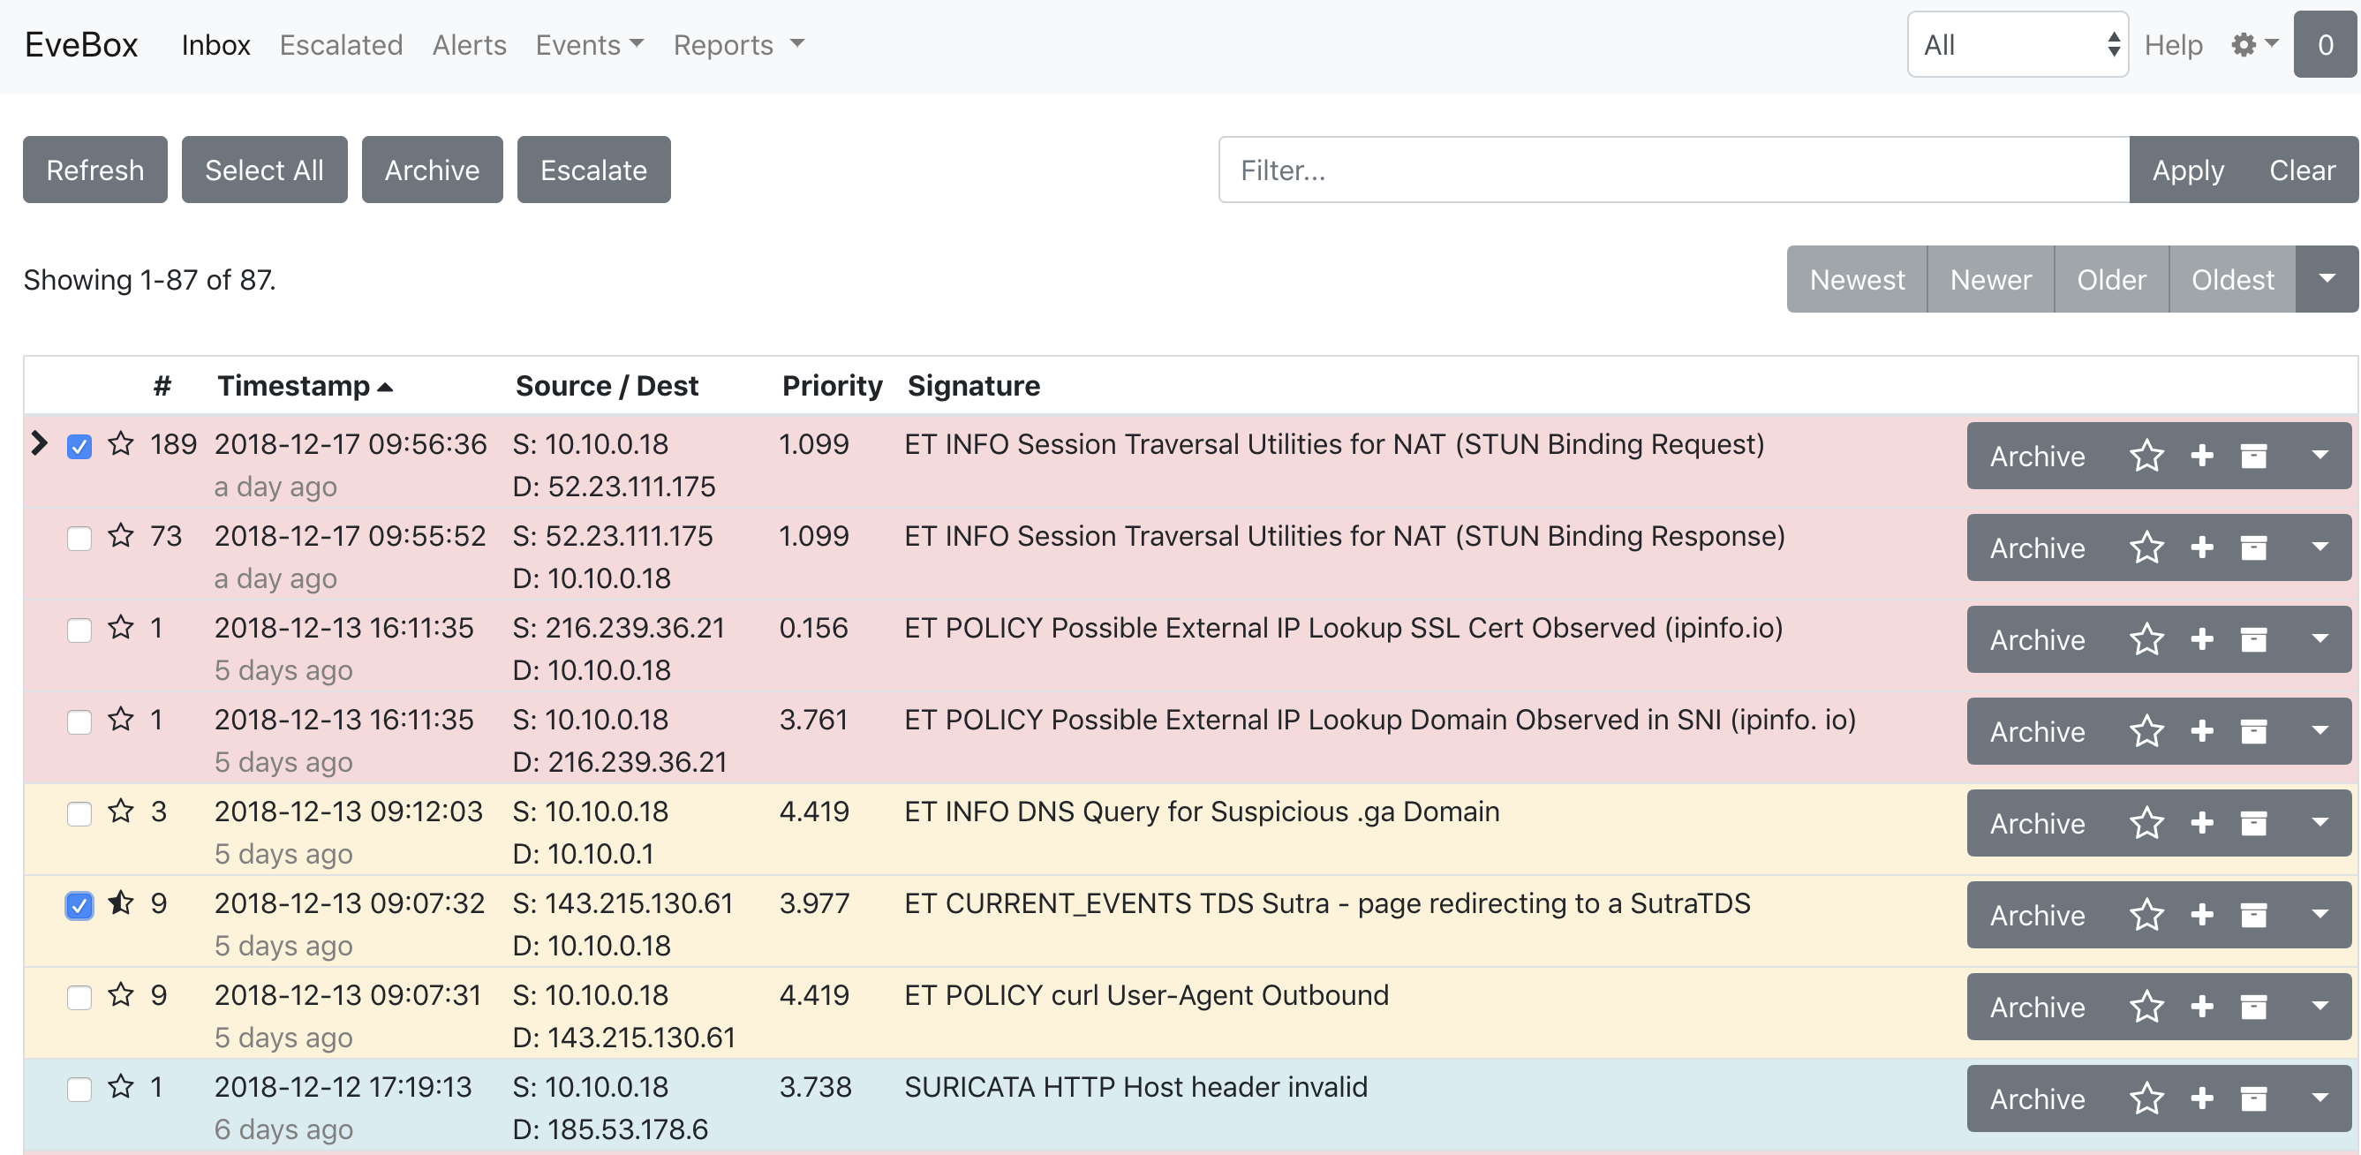
Task: Click plus icon on .ga Domain DNS row
Action: 2201,823
